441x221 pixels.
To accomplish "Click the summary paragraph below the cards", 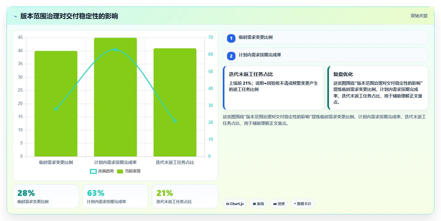I will click(x=325, y=120).
